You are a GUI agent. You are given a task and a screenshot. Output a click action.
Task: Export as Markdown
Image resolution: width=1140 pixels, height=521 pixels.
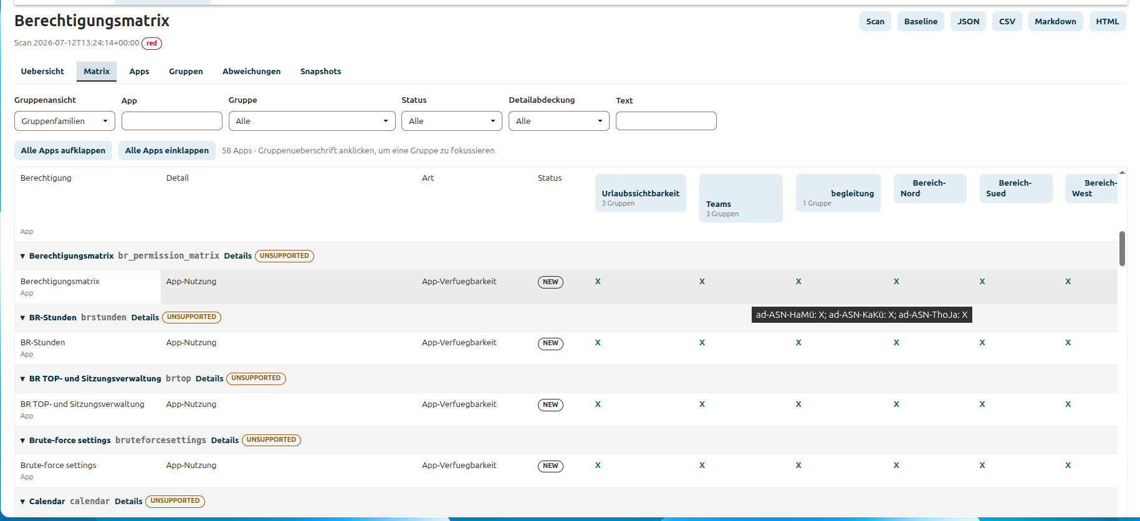1055,21
